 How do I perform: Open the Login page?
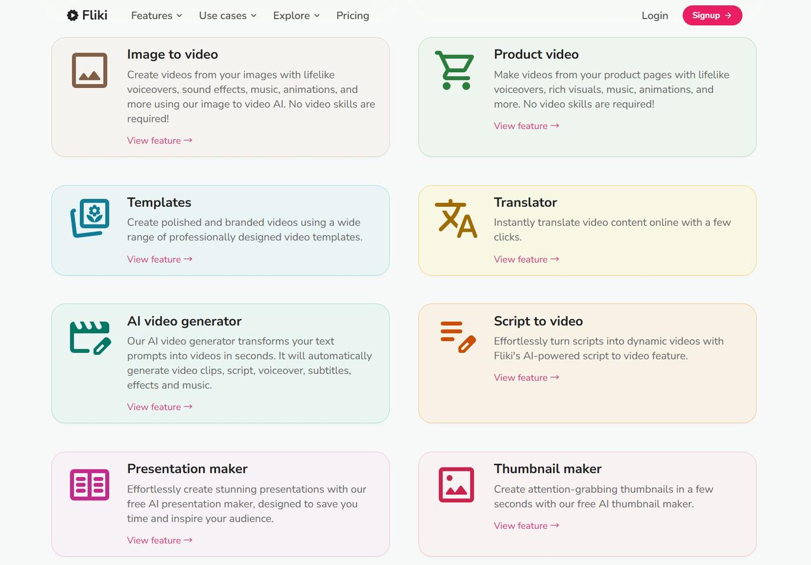(655, 15)
